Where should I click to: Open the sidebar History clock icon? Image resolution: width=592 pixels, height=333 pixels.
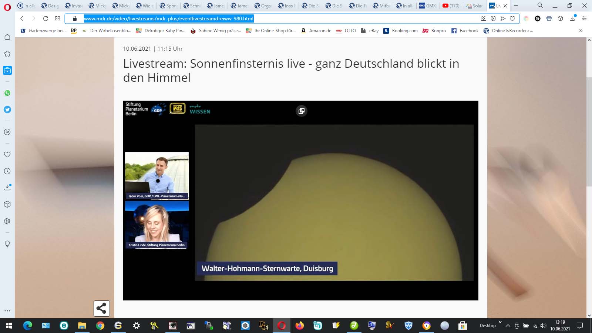coord(7,171)
